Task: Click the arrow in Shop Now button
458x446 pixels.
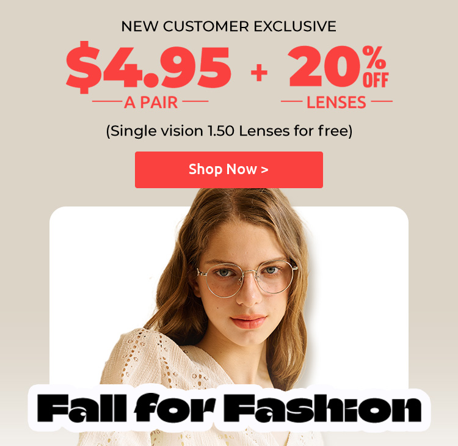Action: 264,169
